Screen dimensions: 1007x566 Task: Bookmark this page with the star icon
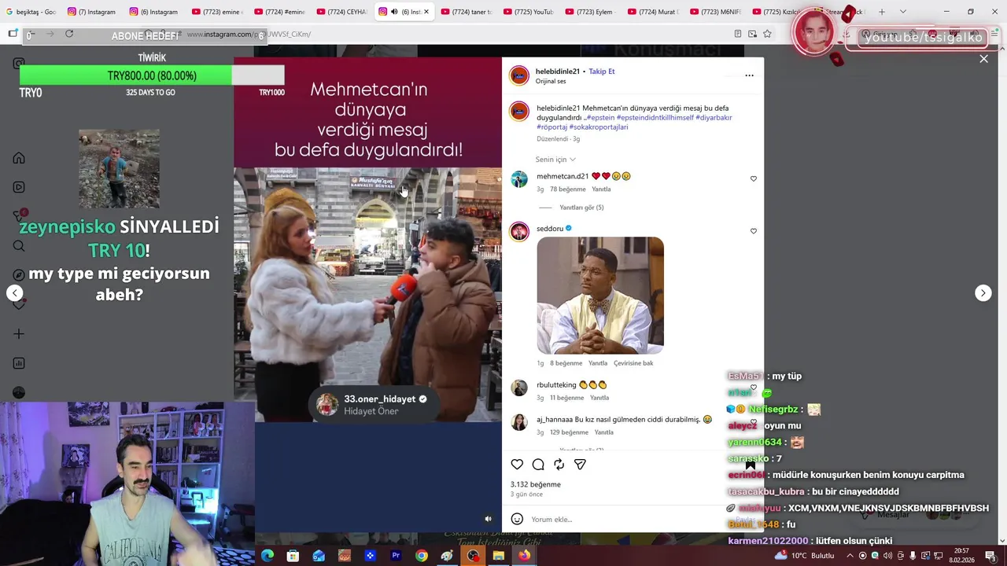767,34
